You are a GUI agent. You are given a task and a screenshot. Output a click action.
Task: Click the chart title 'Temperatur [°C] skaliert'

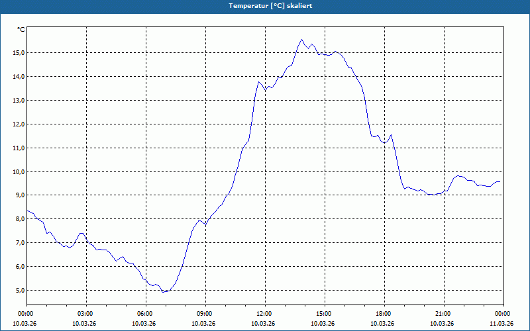pos(270,6)
